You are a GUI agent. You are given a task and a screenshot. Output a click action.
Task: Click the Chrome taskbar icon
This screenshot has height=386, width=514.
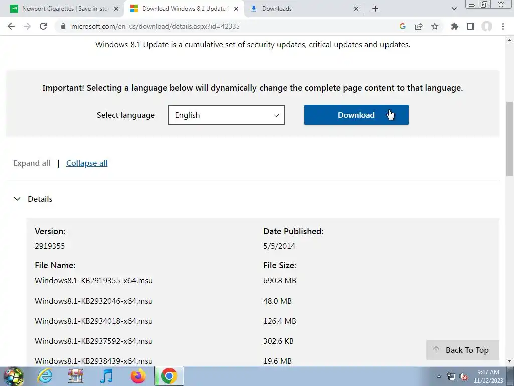click(x=169, y=376)
